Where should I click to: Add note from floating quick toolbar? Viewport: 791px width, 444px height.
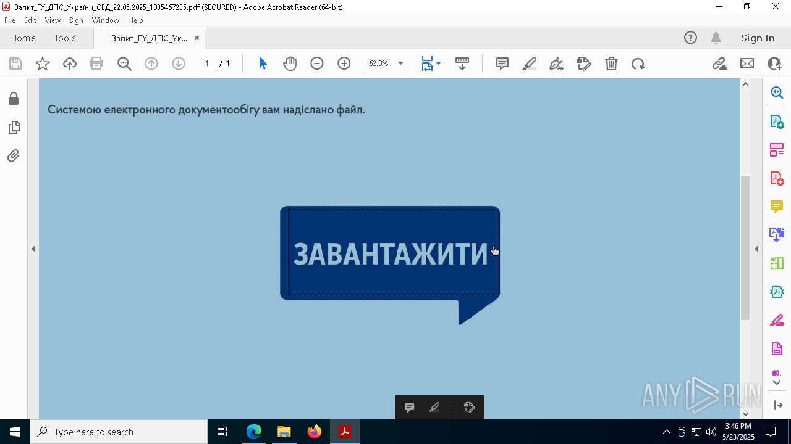[409, 407]
